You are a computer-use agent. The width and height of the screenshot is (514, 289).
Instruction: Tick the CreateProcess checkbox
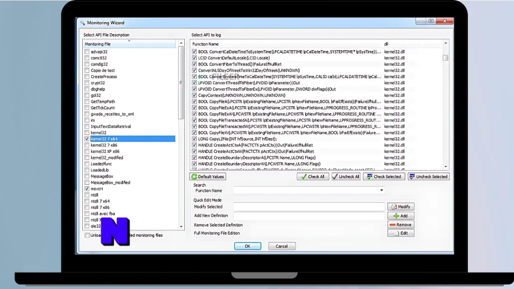pyautogui.click(x=87, y=77)
